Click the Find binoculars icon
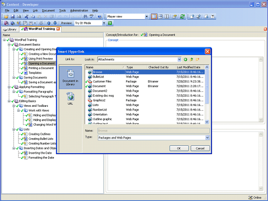The height and width of the screenshot is (201, 268). pos(85,17)
